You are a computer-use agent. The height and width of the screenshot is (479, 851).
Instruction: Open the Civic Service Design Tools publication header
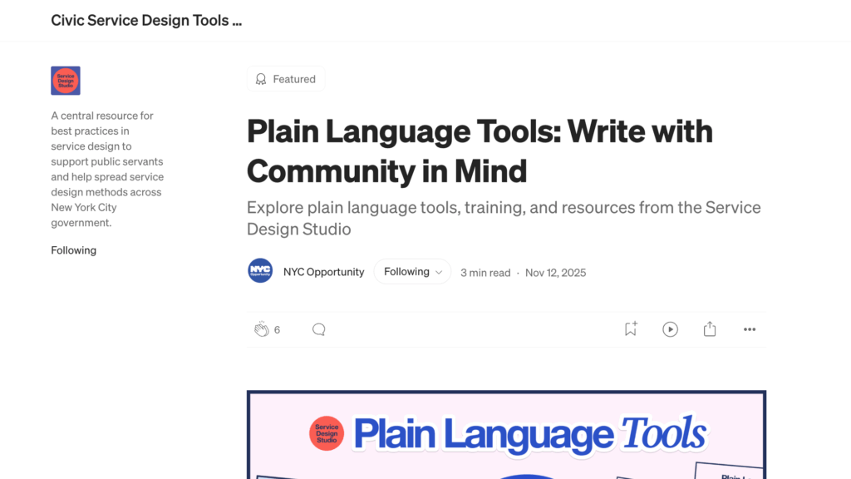(x=146, y=21)
